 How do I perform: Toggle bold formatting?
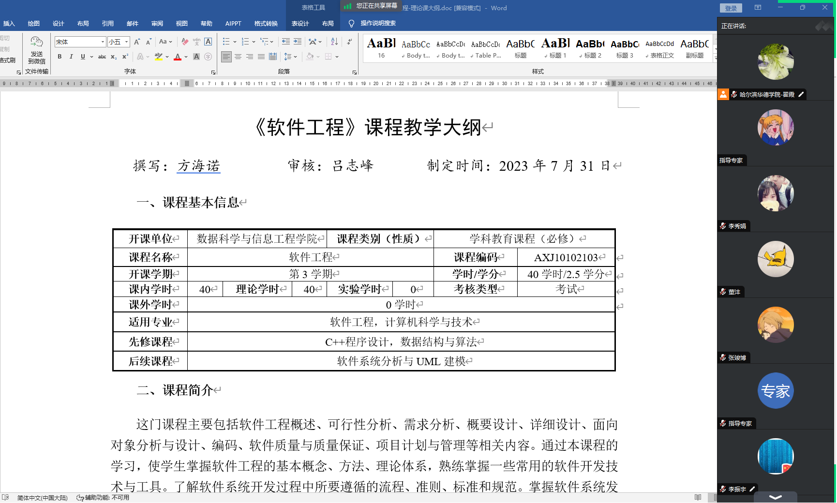(x=60, y=57)
